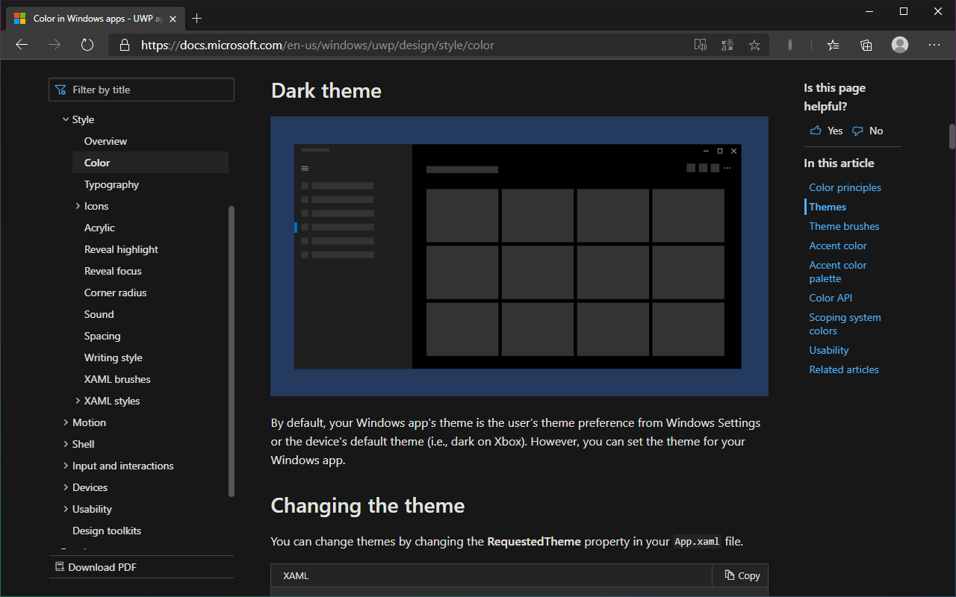Open the Favorites list icon
This screenshot has height=597, width=956.
click(x=833, y=45)
